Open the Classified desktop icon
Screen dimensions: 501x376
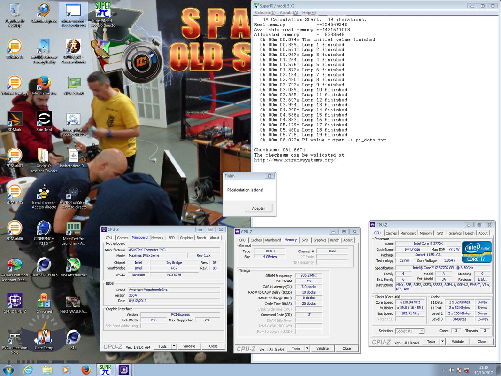point(44,303)
